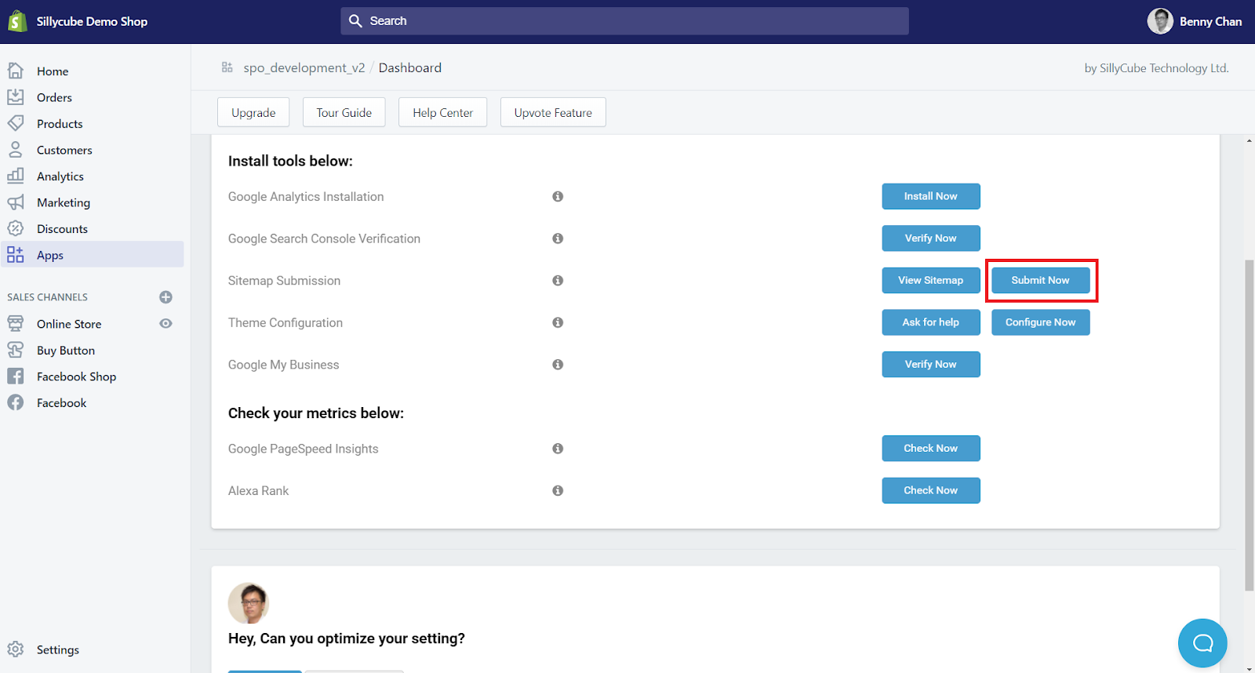
Task: Click the Settings gear icon
Action: pyautogui.click(x=16, y=649)
